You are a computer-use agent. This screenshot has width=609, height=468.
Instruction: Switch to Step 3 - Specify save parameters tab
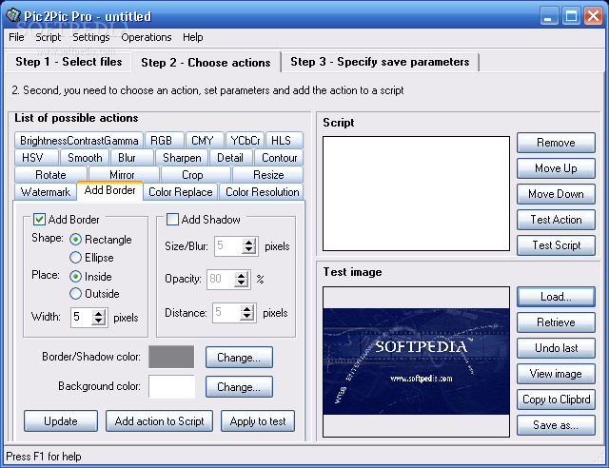click(x=380, y=62)
